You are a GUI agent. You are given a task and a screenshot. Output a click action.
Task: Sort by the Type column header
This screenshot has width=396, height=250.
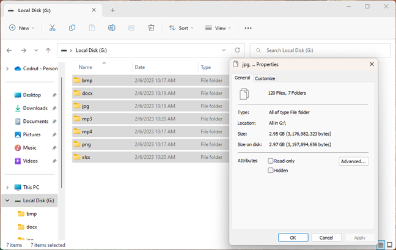tap(205, 67)
